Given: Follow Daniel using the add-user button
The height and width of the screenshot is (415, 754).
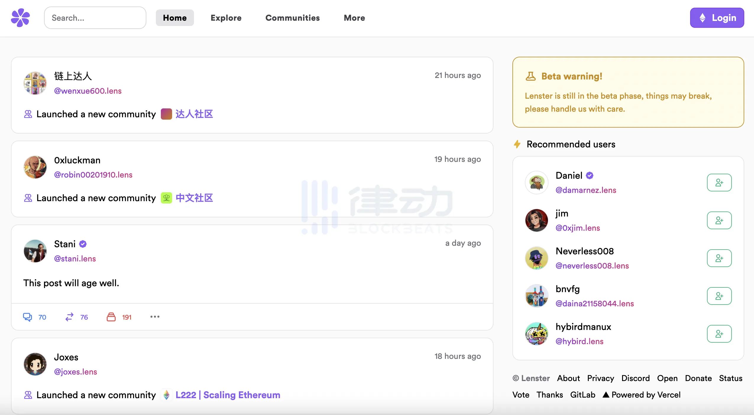Looking at the screenshot, I should [719, 183].
